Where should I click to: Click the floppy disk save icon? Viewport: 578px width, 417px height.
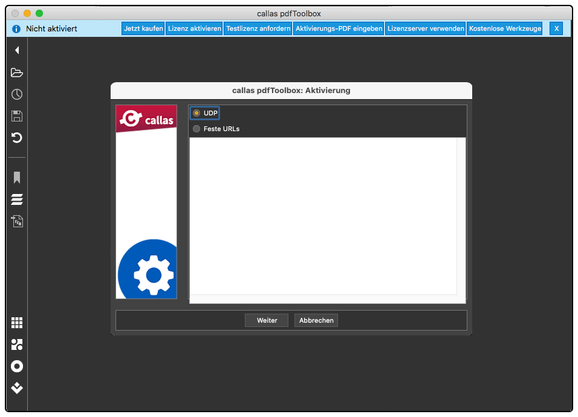(17, 116)
